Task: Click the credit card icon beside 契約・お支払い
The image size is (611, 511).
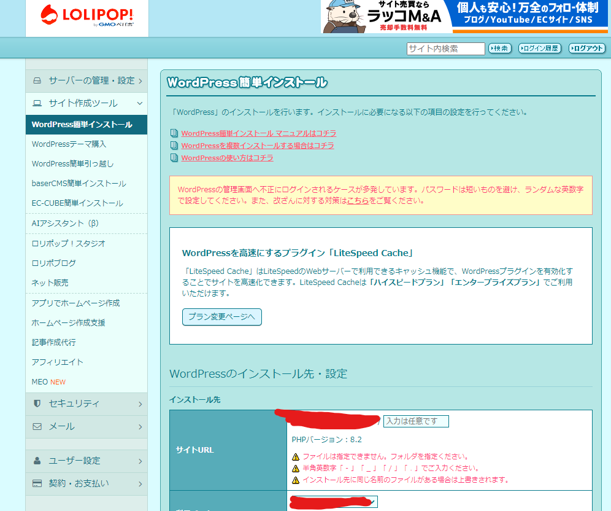Action: tap(37, 483)
